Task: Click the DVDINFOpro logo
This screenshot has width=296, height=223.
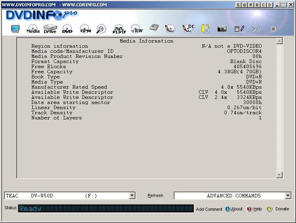Action: tap(42, 15)
